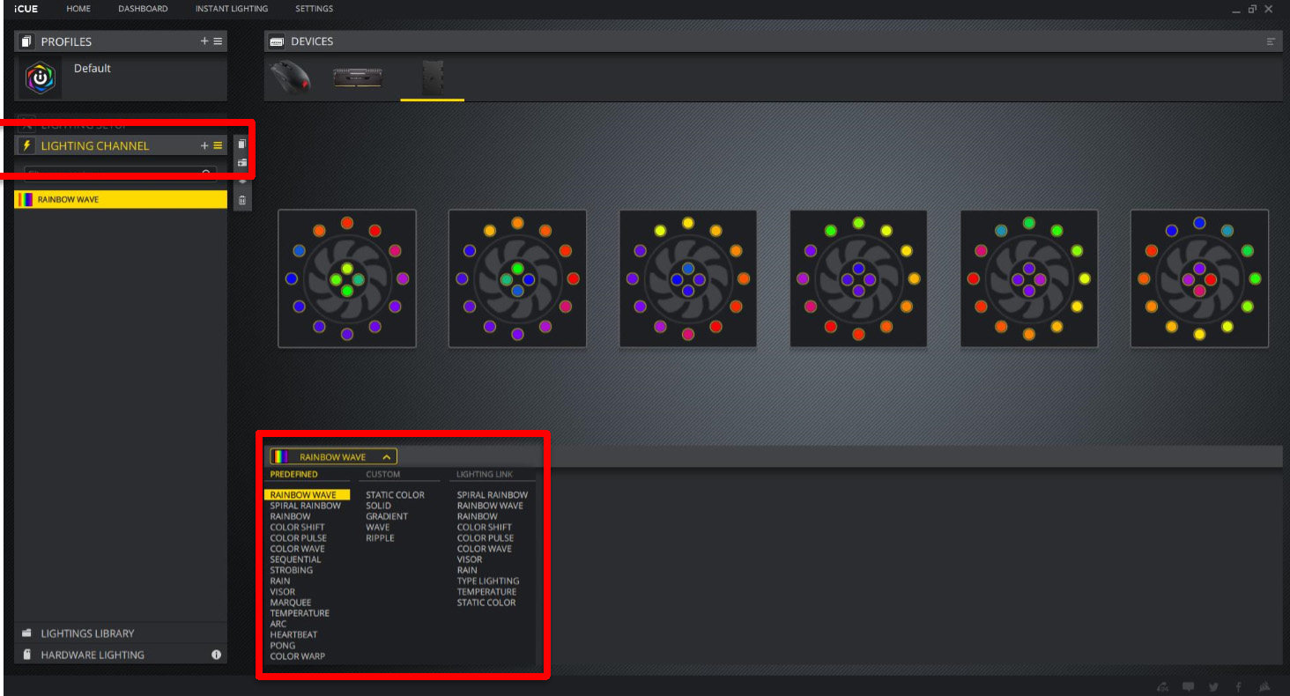1290x696 pixels.
Task: Open the Settings menu
Action: [x=315, y=9]
